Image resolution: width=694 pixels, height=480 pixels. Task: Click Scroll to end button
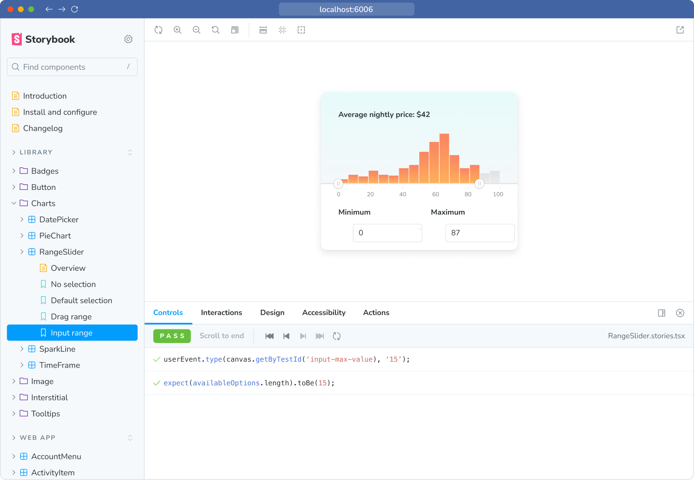pyautogui.click(x=221, y=336)
